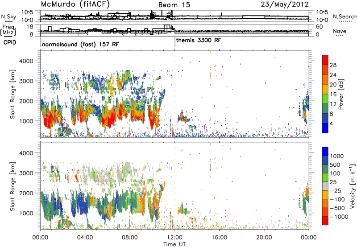
Task: Click the gray segment of Velocity colorbar
Action: pyautogui.click(x=325, y=186)
